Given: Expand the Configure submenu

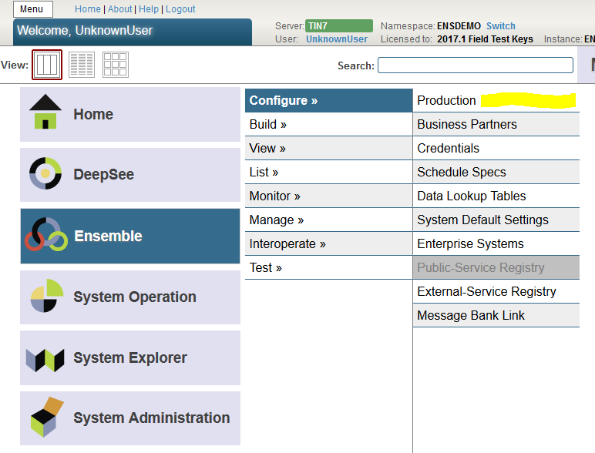Looking at the screenshot, I should click(x=328, y=101).
